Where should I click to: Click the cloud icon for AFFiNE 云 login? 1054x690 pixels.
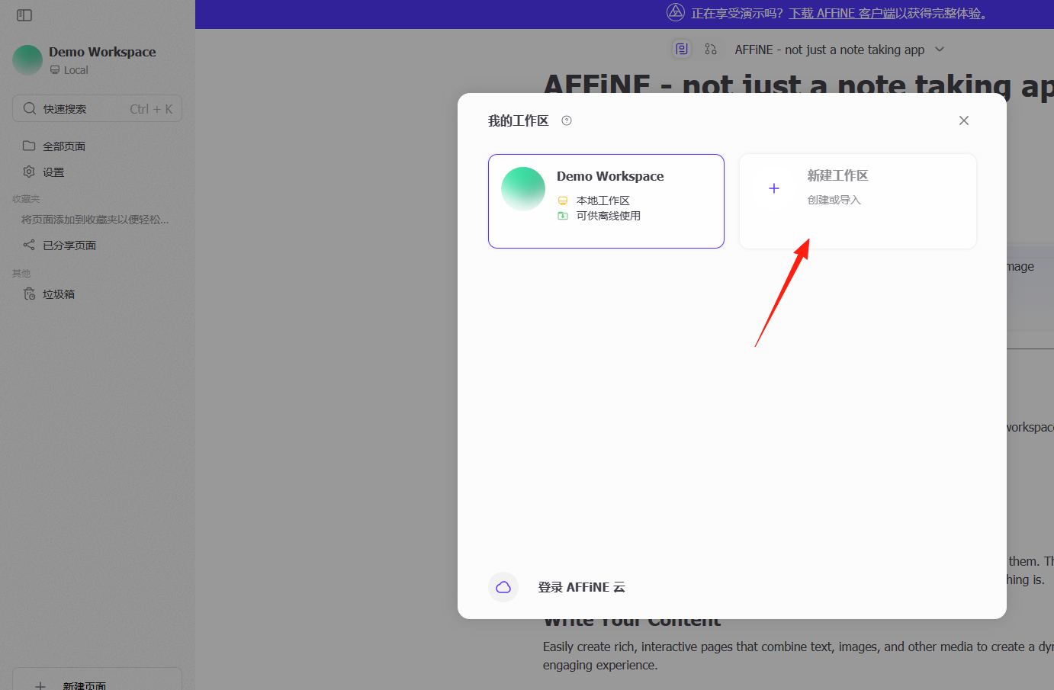[x=503, y=587]
